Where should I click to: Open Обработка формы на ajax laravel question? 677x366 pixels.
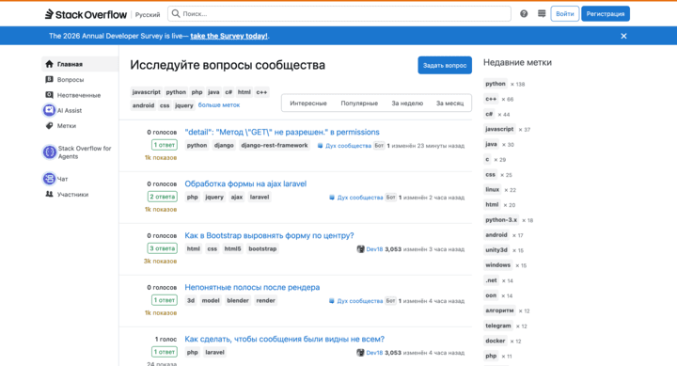[x=245, y=183]
